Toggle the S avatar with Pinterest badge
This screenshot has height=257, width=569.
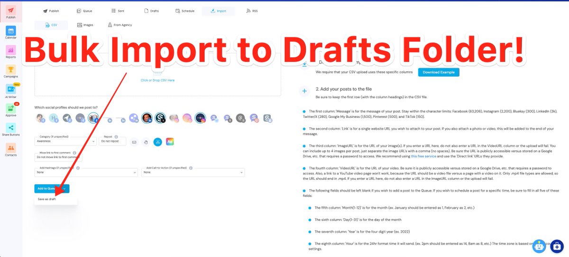click(x=254, y=118)
